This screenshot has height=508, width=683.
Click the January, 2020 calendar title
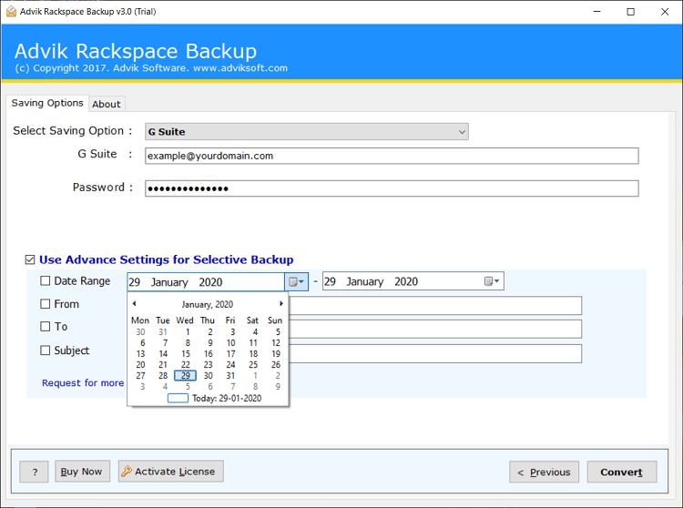pos(208,304)
